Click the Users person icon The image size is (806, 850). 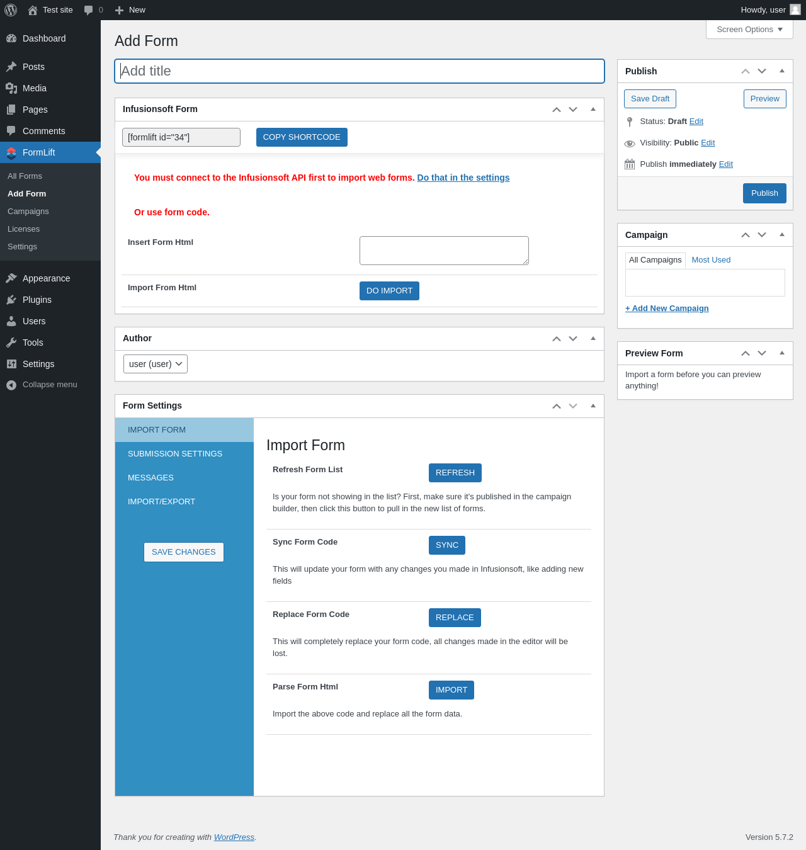coord(11,321)
